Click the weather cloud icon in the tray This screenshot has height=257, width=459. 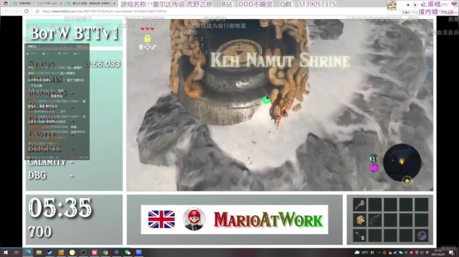[357, 253]
